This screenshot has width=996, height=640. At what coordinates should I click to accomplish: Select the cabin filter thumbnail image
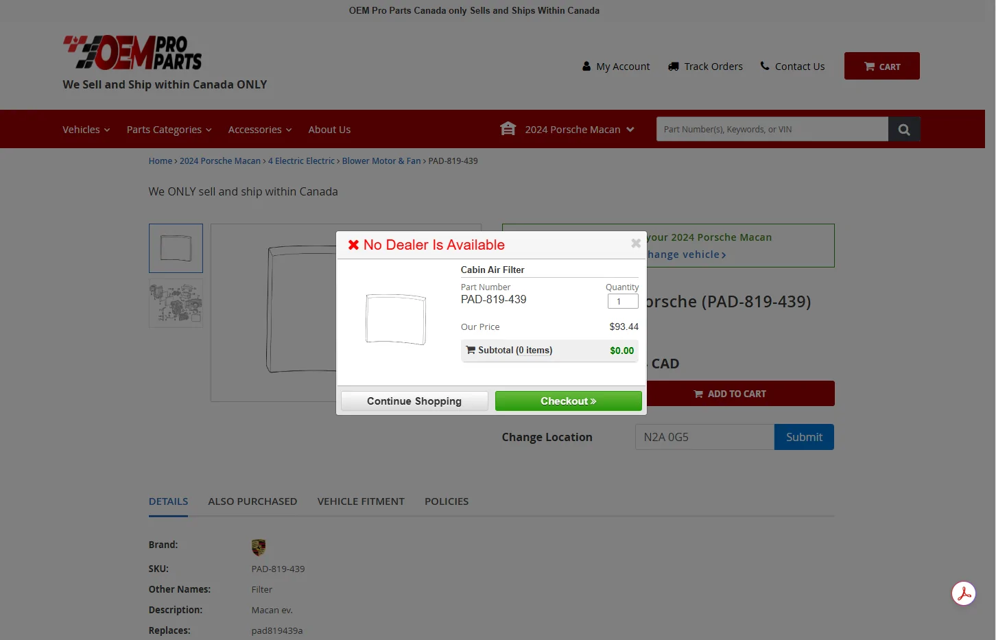pyautogui.click(x=176, y=248)
